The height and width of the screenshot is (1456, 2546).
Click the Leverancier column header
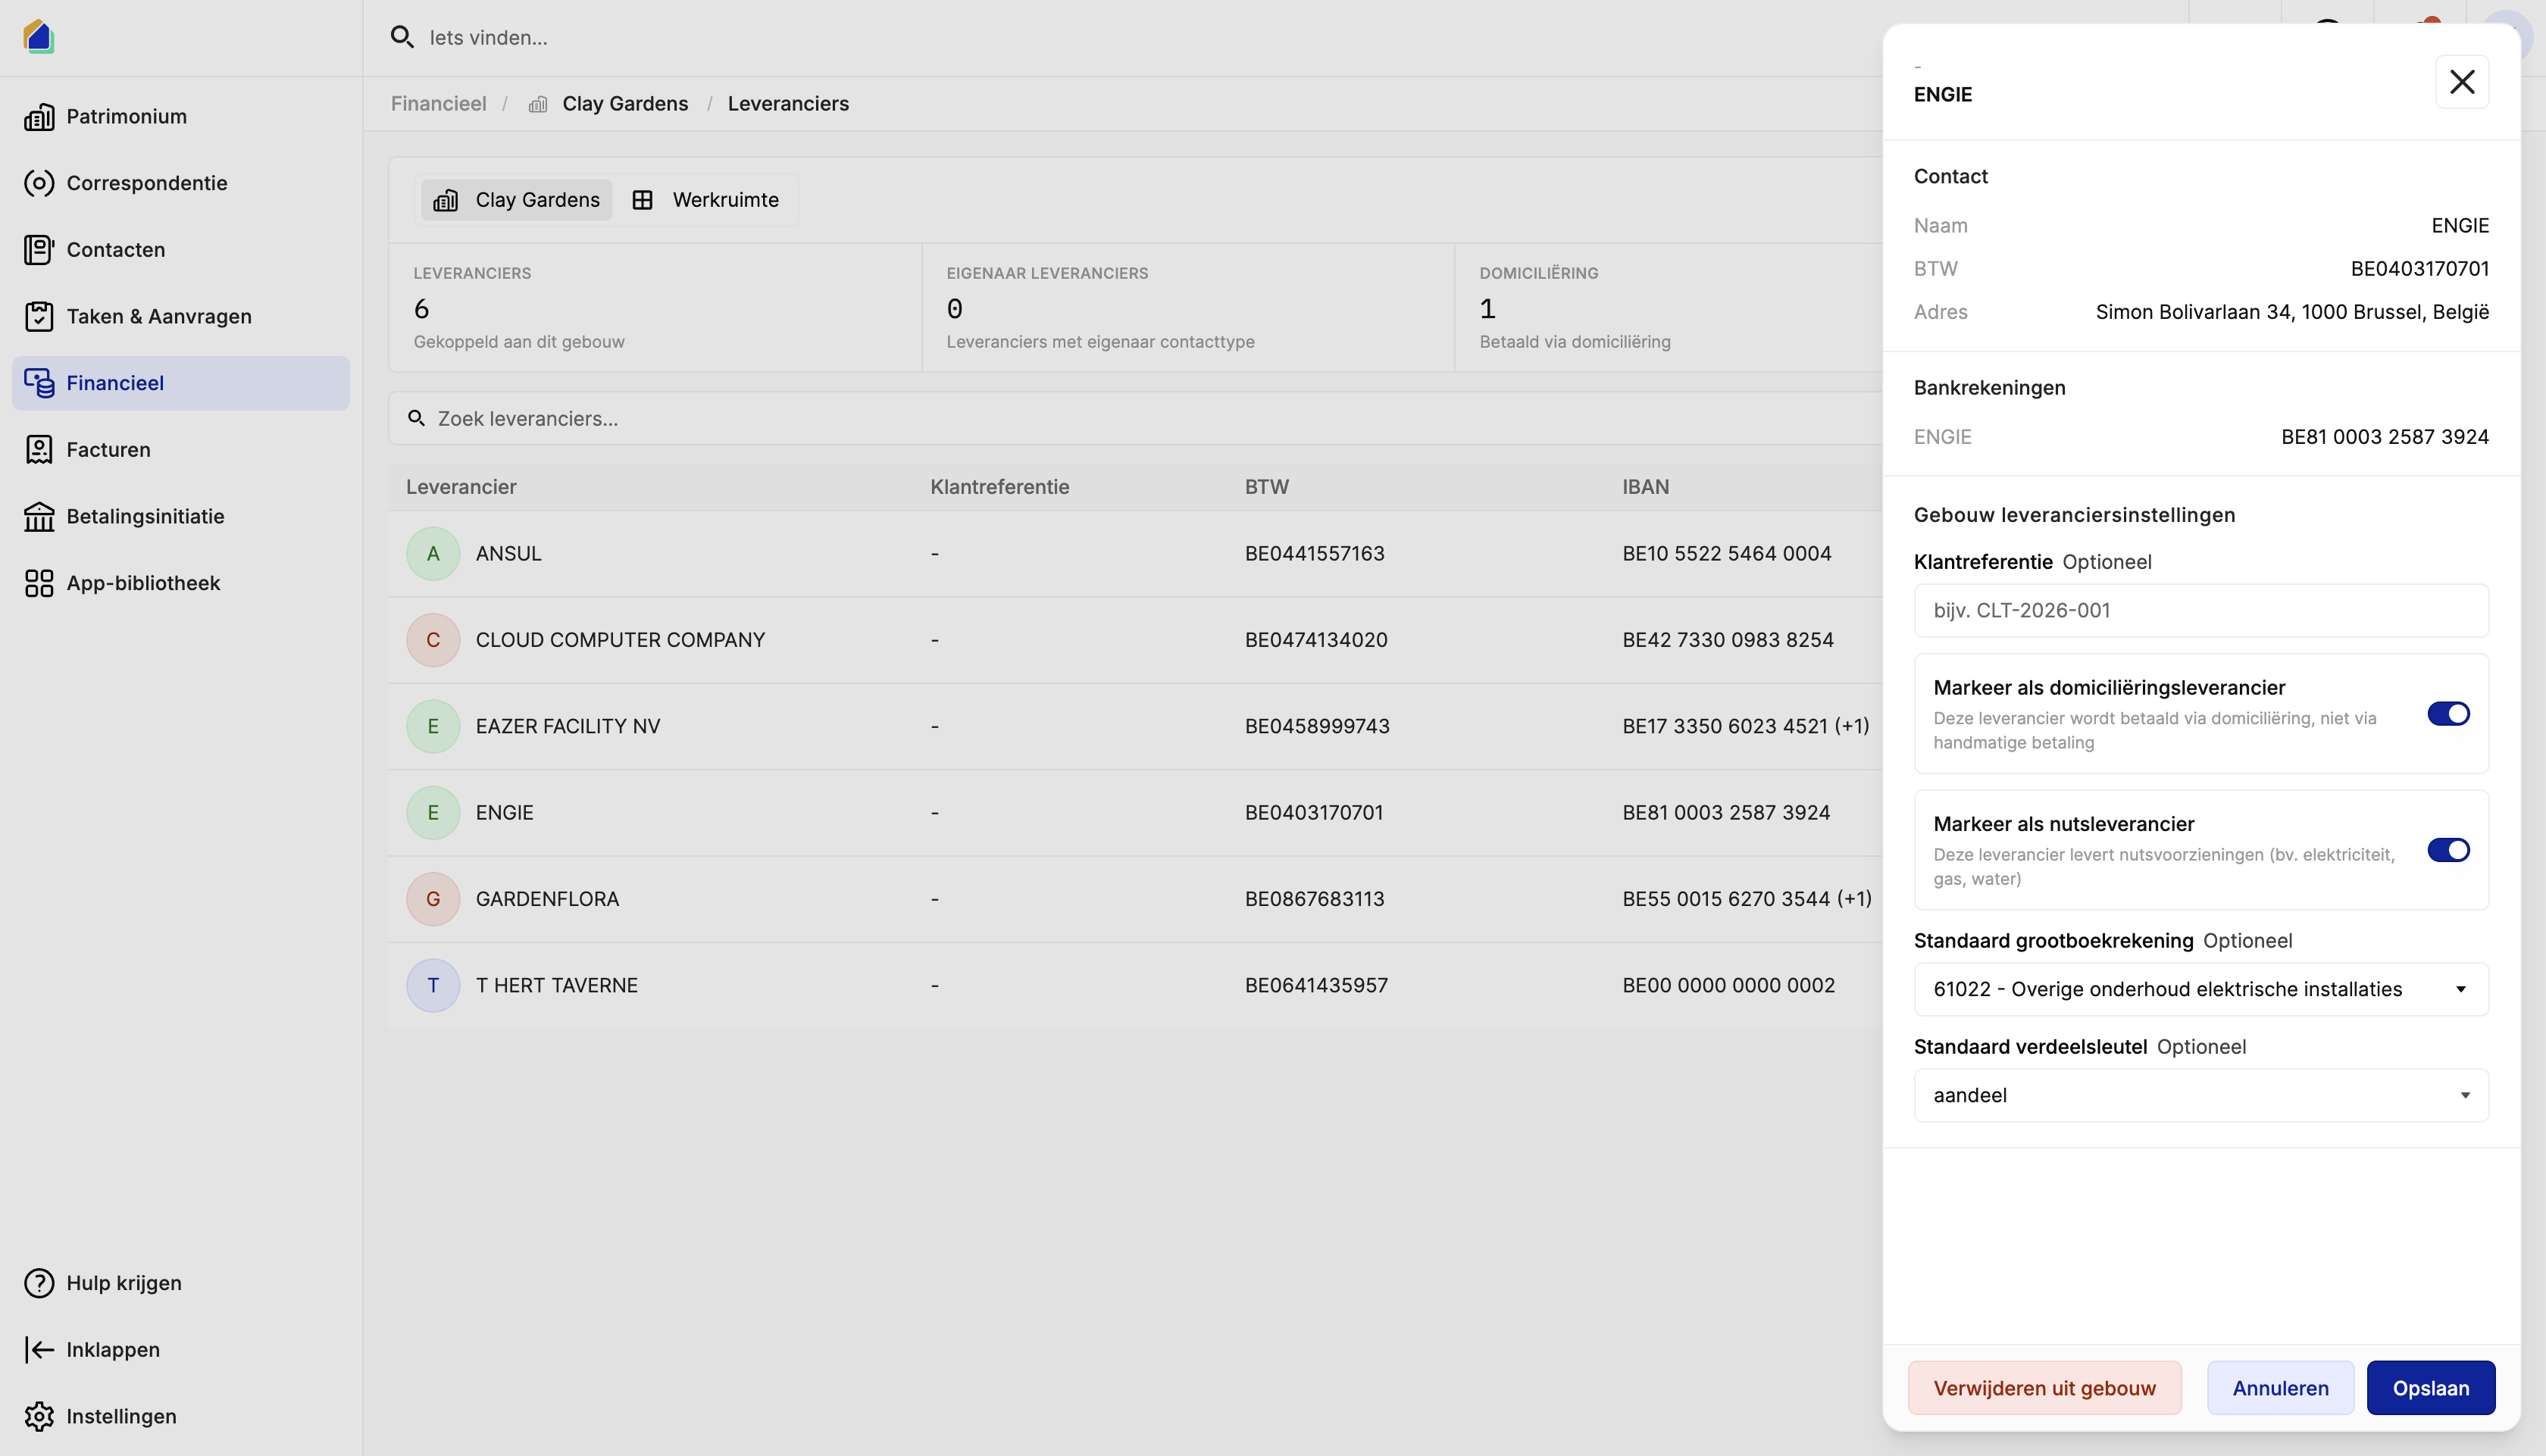(461, 487)
